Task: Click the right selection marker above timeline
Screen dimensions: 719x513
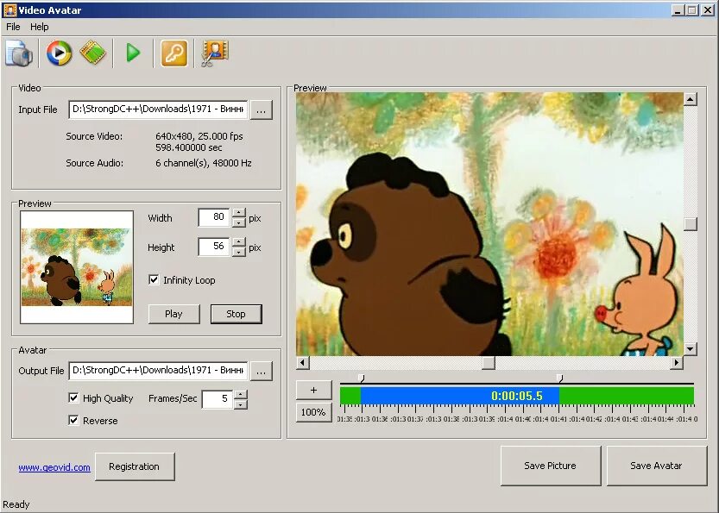Action: pyautogui.click(x=559, y=378)
